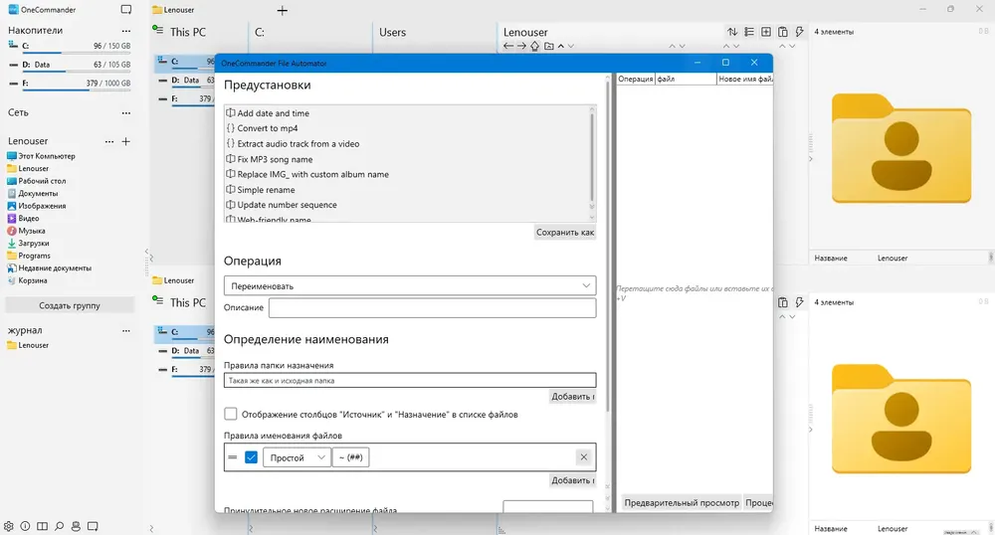Click Предварительный просмотр button

pyautogui.click(x=682, y=502)
